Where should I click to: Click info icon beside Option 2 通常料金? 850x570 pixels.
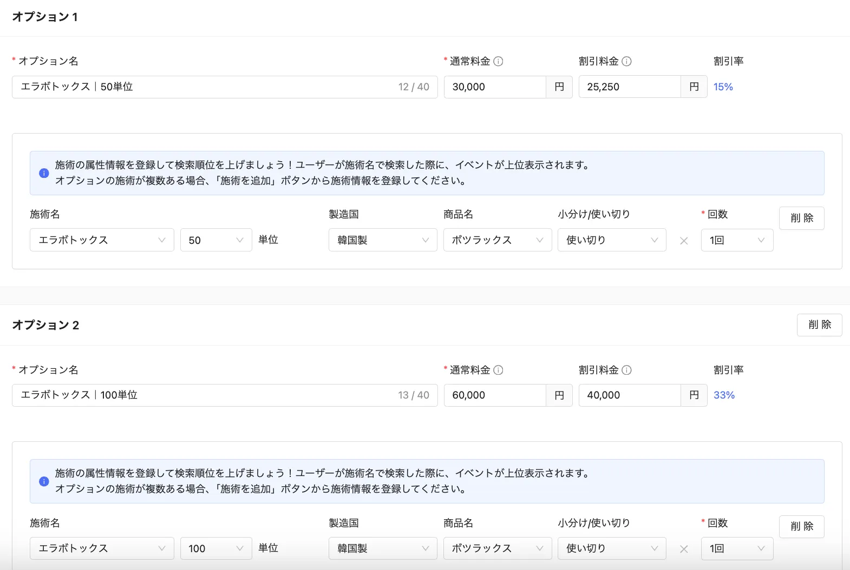pos(499,370)
